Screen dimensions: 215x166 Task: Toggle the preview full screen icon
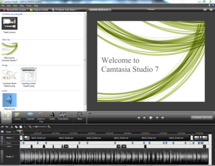(x=205, y=9)
